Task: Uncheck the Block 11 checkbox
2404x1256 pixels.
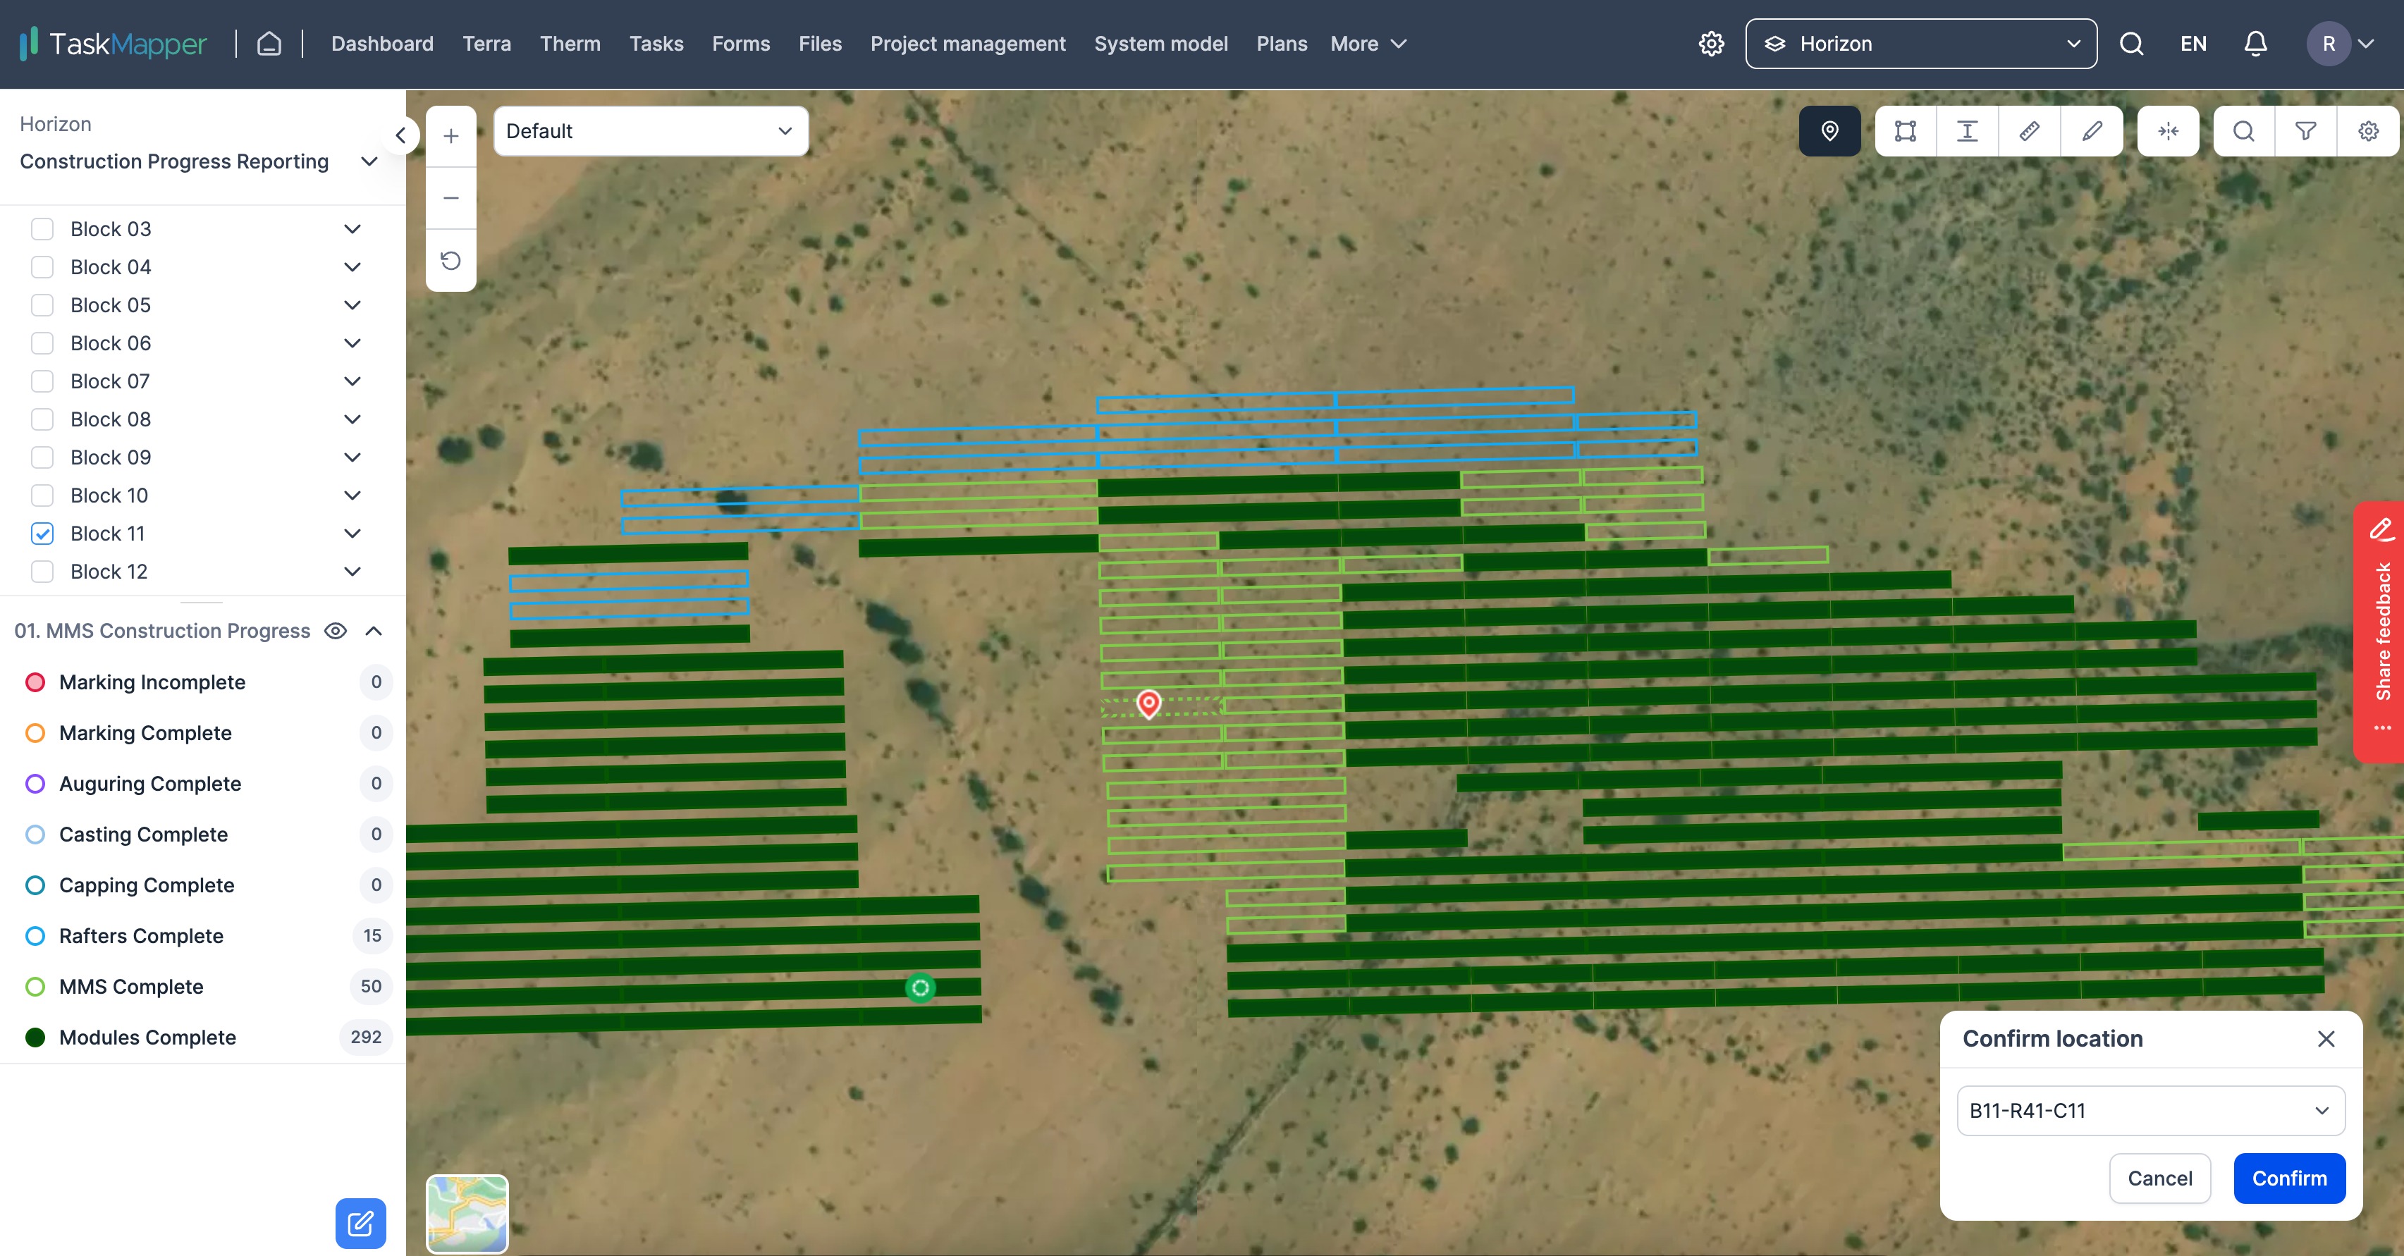Action: (x=42, y=534)
